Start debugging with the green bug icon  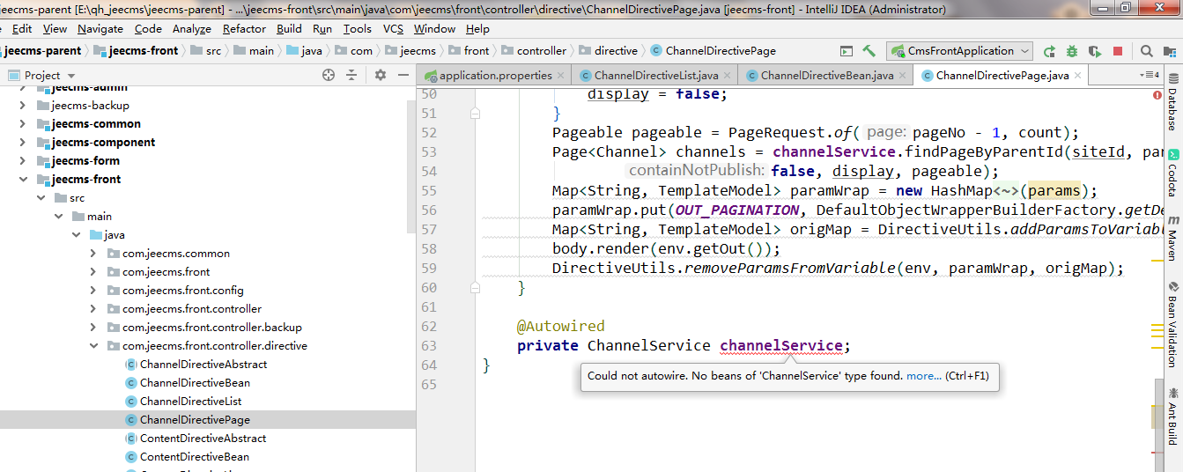[x=1072, y=51]
